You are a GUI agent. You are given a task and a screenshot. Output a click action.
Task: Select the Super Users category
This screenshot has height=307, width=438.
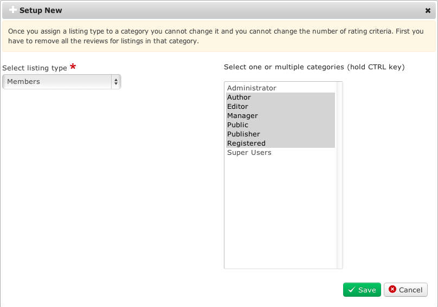249,153
